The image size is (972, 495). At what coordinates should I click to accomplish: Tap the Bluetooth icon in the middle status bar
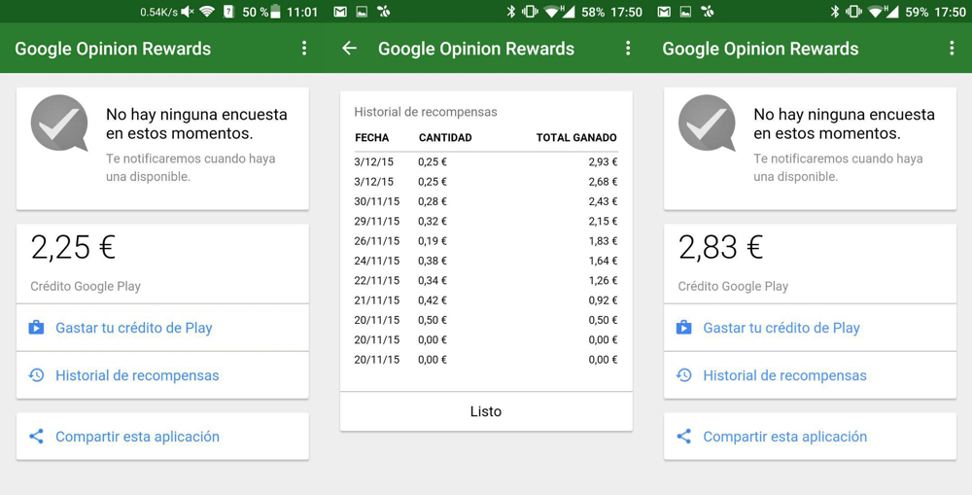point(511,12)
